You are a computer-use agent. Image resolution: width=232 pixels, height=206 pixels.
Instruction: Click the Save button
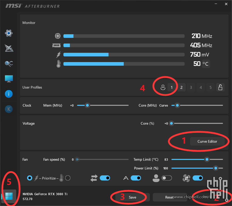tap(132, 197)
